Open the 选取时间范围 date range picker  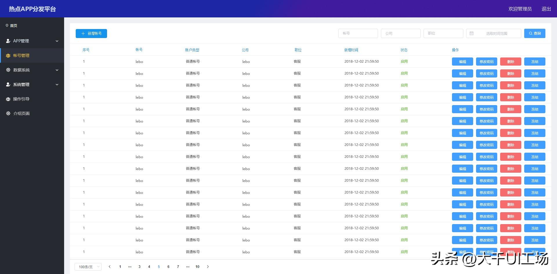(x=494, y=33)
